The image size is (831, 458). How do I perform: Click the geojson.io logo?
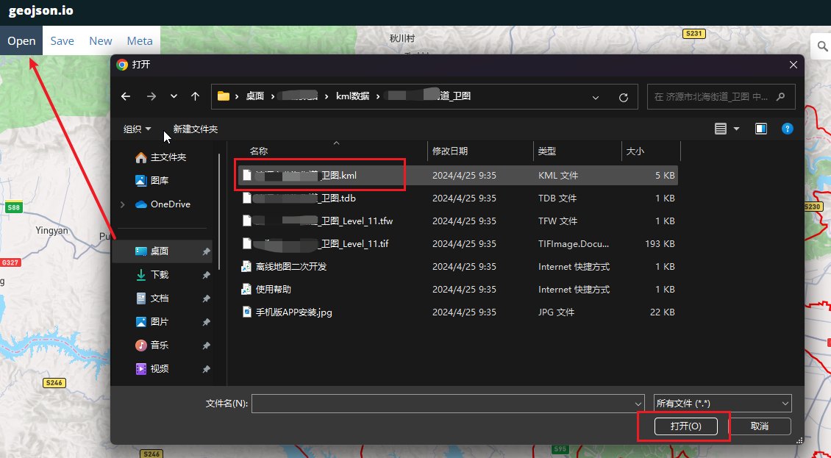click(40, 10)
